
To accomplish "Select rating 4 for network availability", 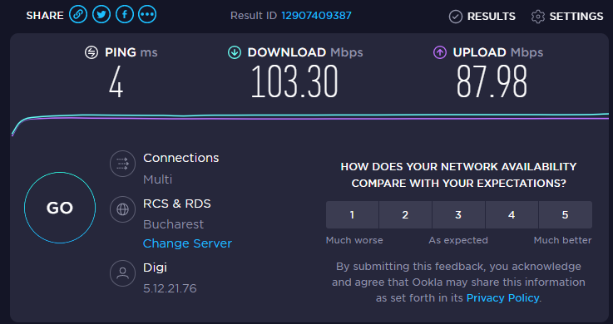I will (512, 214).
